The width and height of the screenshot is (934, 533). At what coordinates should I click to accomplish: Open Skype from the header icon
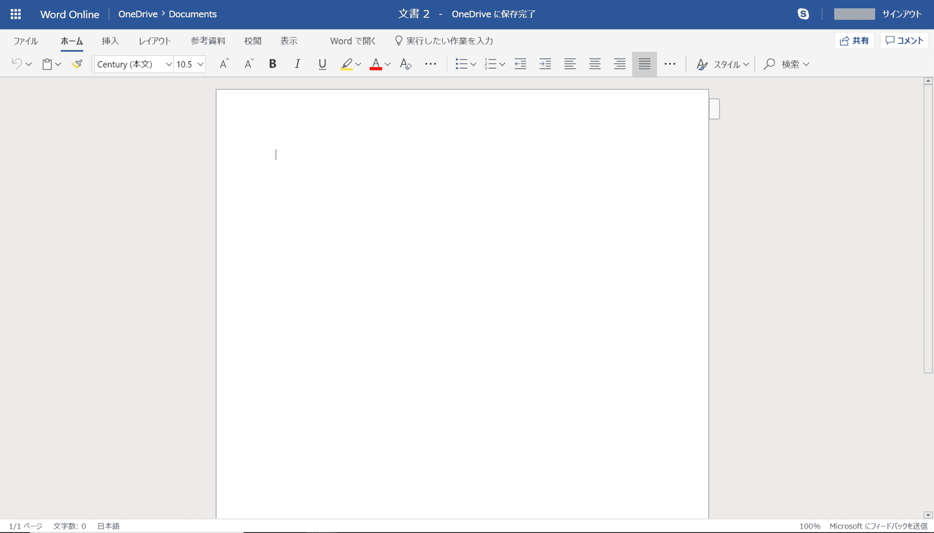[x=803, y=14]
